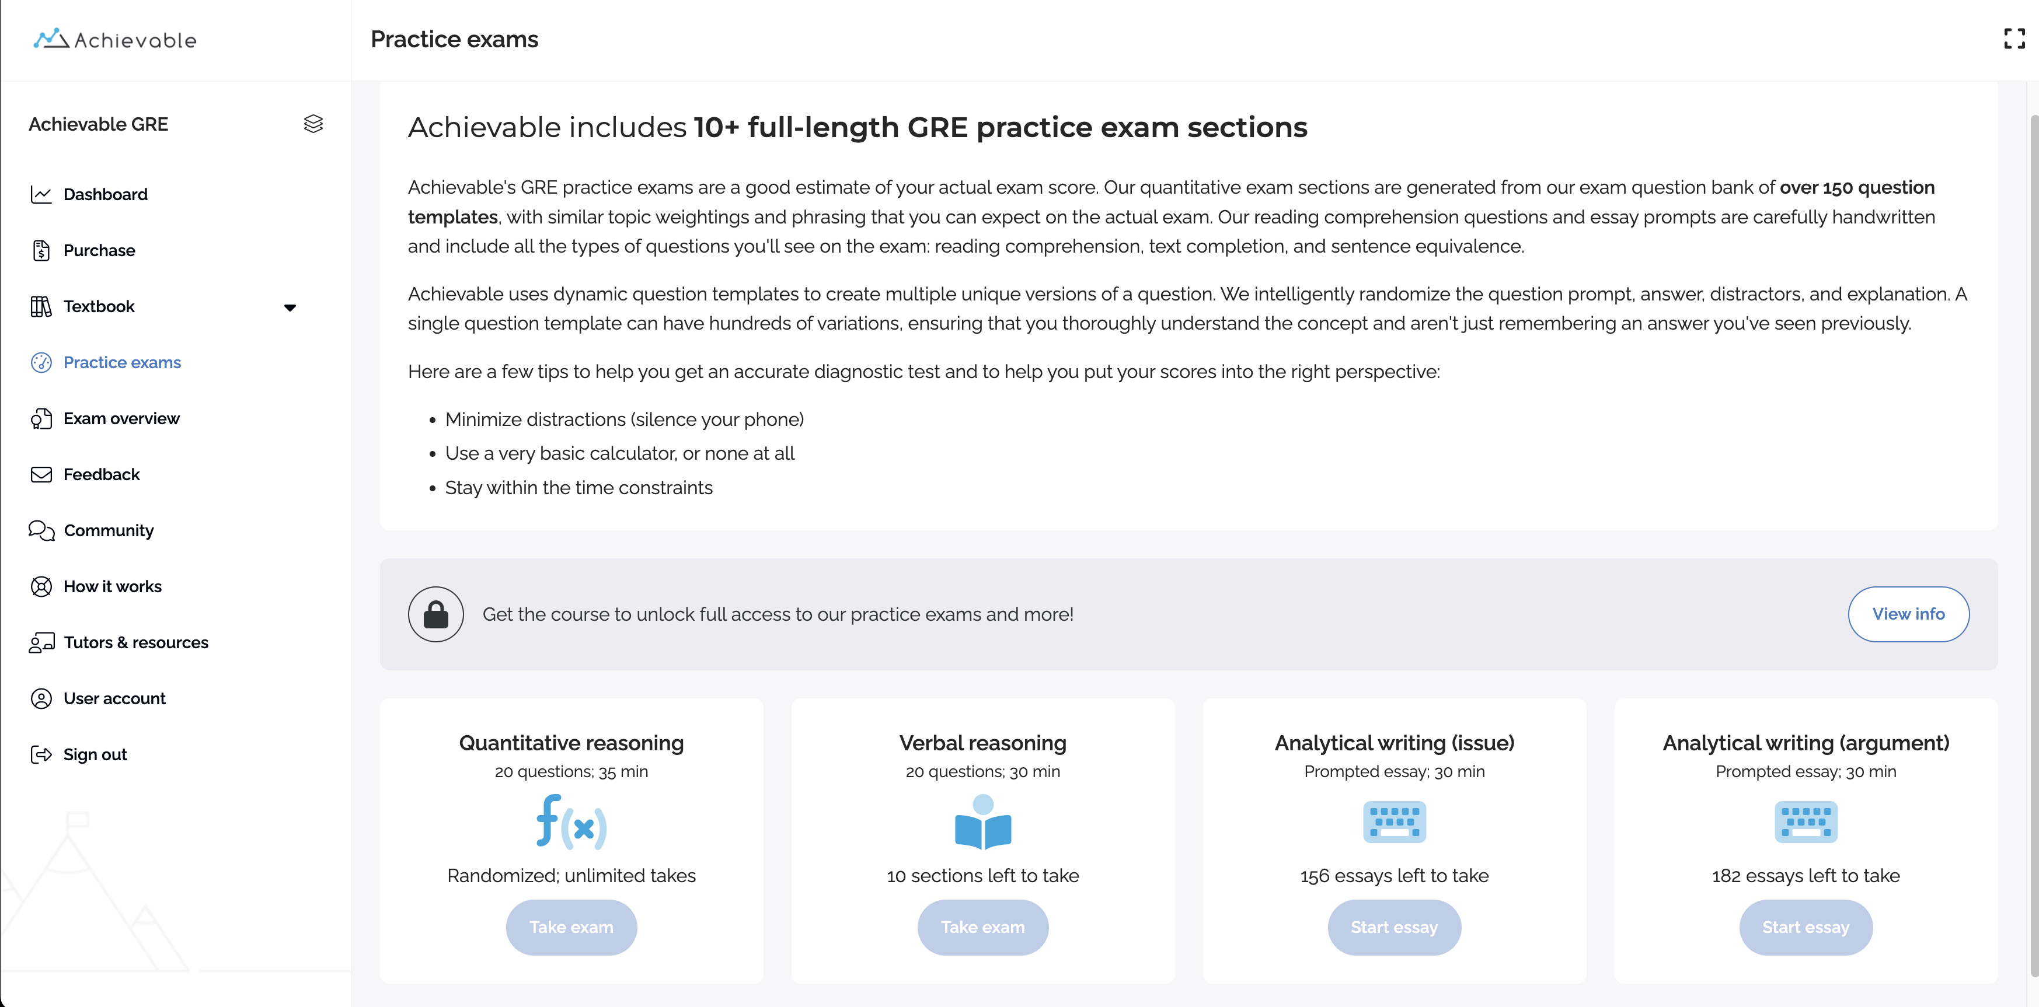The image size is (2039, 1007).
Task: Expand the Textbook dropdown arrow
Action: click(x=290, y=307)
